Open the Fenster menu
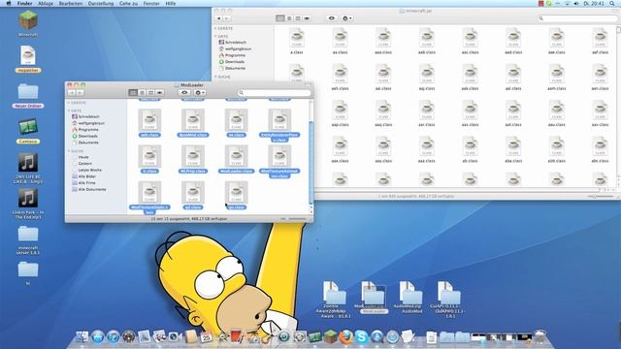 click(151, 3)
